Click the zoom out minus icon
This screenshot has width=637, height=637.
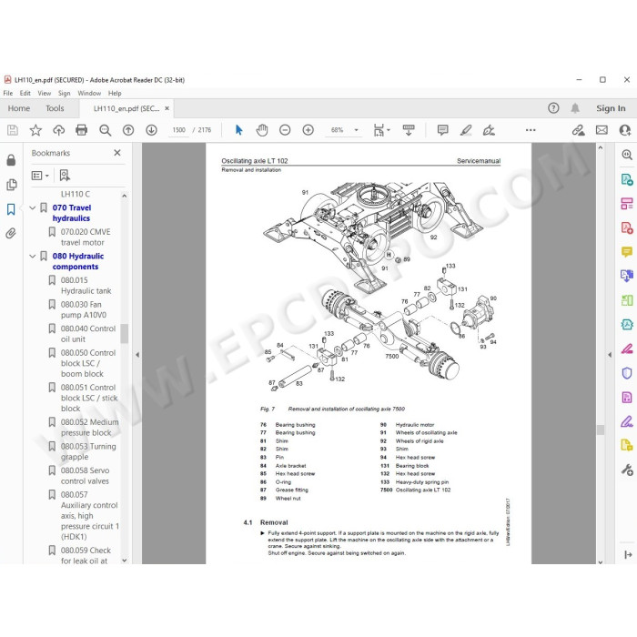(285, 130)
